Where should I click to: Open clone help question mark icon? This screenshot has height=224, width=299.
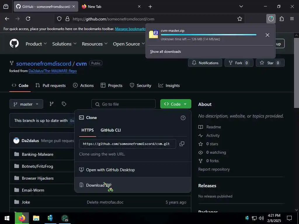183,118
